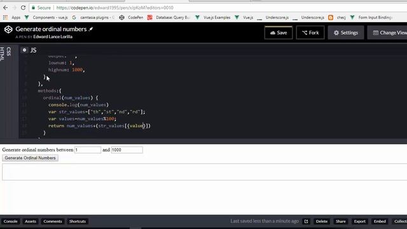Share this pen

pos(341,221)
